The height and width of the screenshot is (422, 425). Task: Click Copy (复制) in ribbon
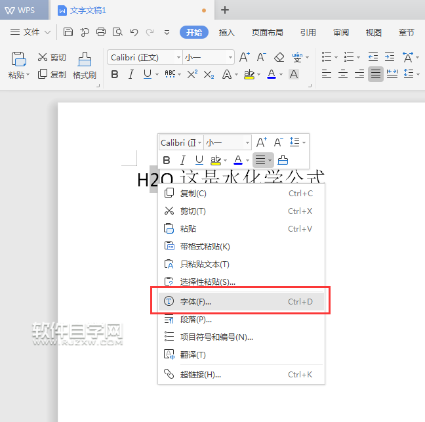click(52, 74)
